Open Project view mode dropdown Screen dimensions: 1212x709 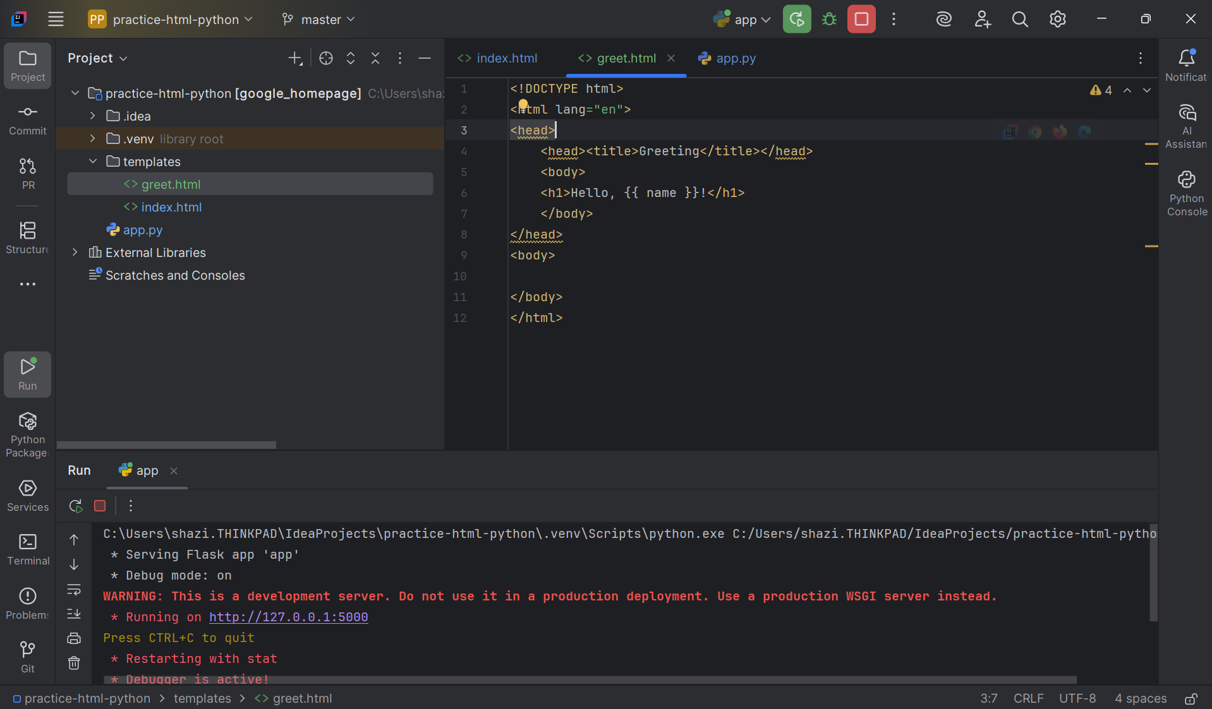[x=97, y=58]
